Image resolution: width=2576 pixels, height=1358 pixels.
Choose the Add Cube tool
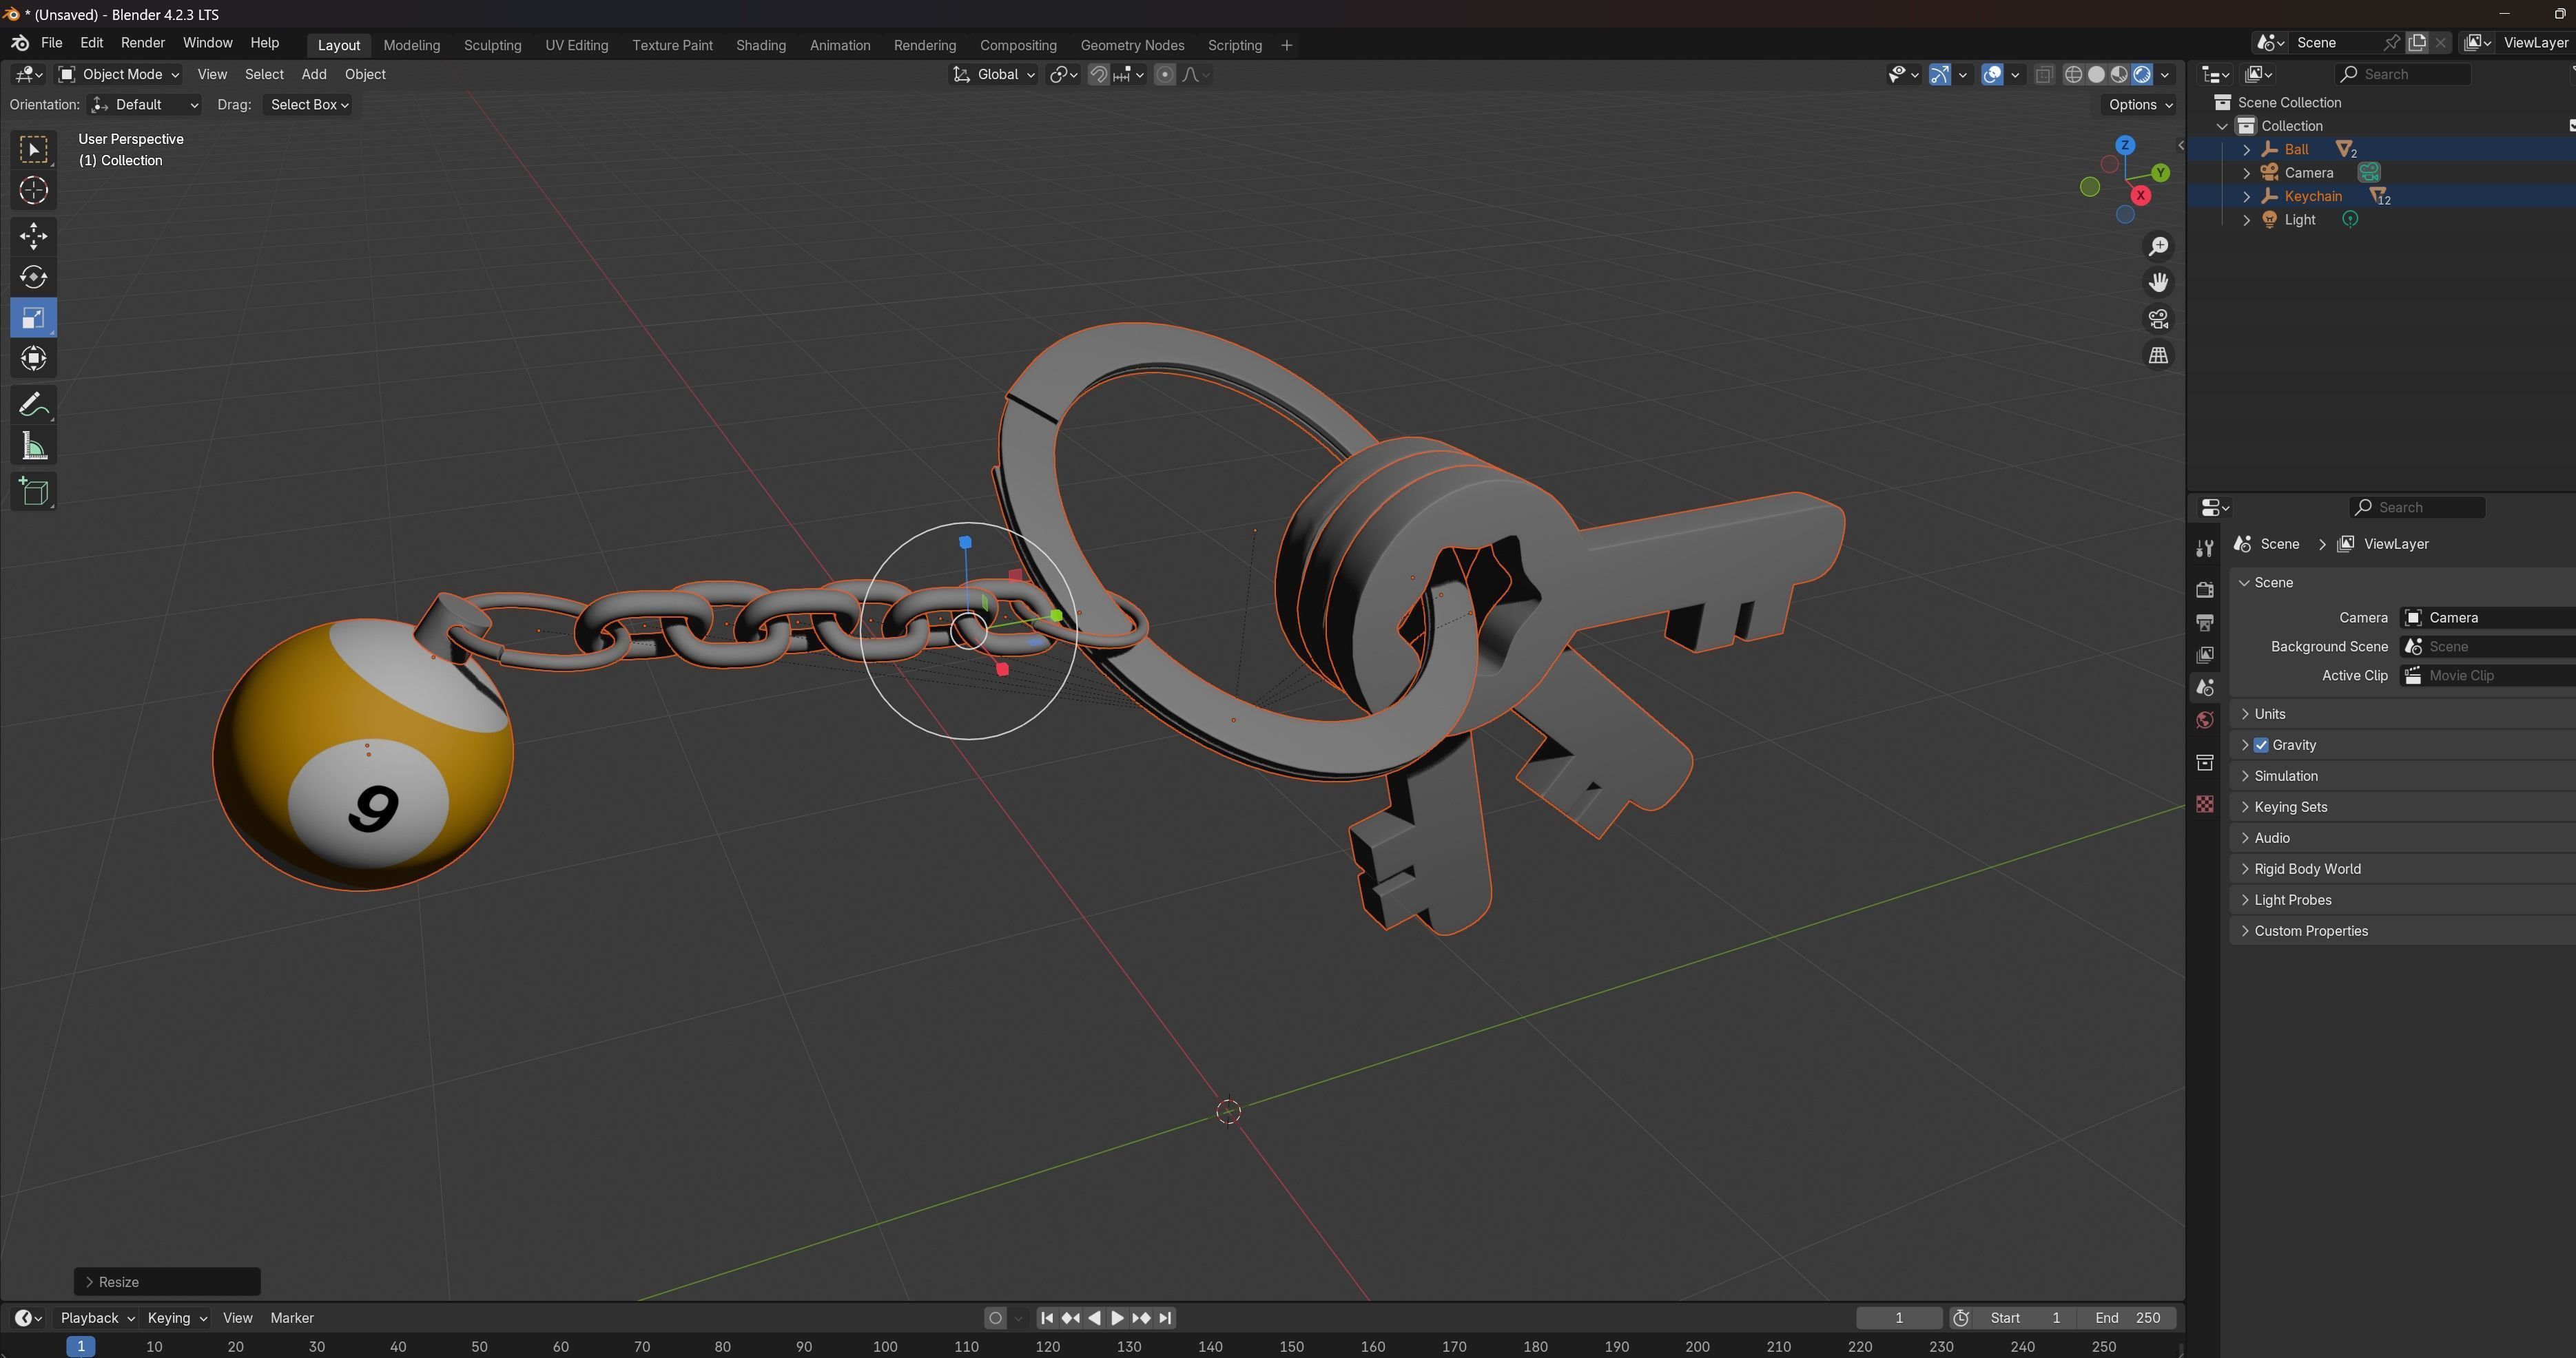[x=33, y=492]
